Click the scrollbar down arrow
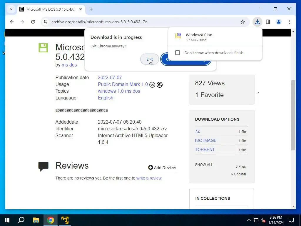Viewport: 301px width, 226px height. pos(293,206)
